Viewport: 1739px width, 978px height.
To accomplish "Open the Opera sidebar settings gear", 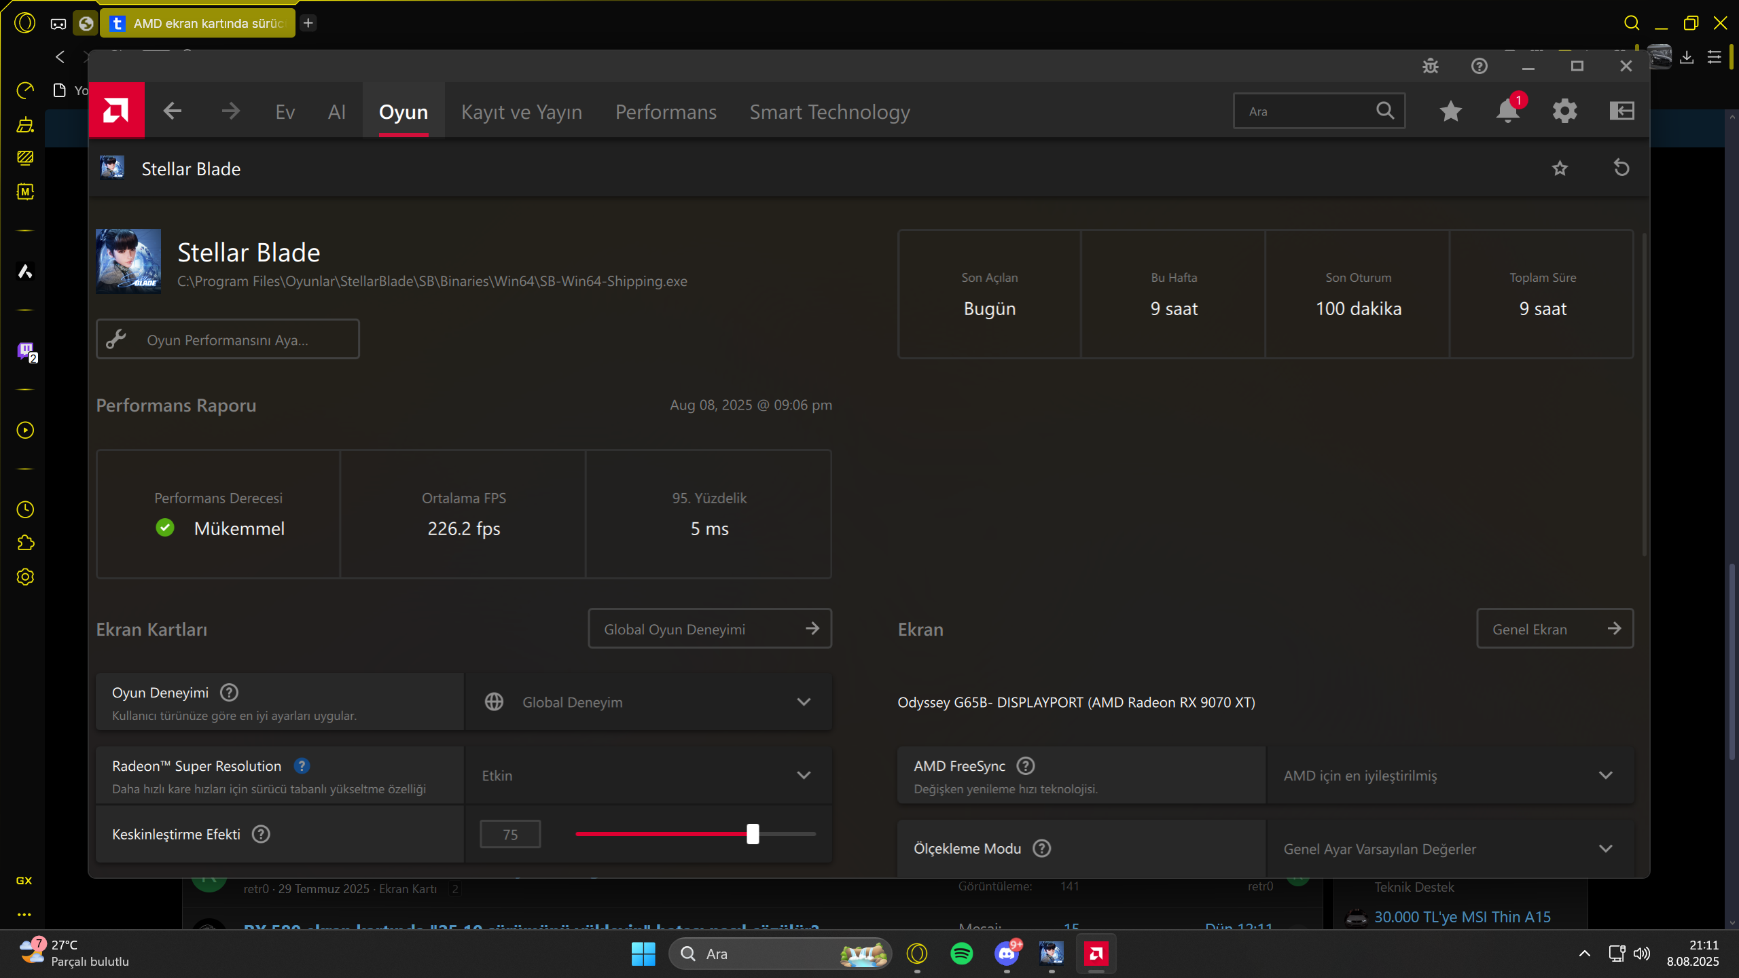I will click(x=25, y=577).
